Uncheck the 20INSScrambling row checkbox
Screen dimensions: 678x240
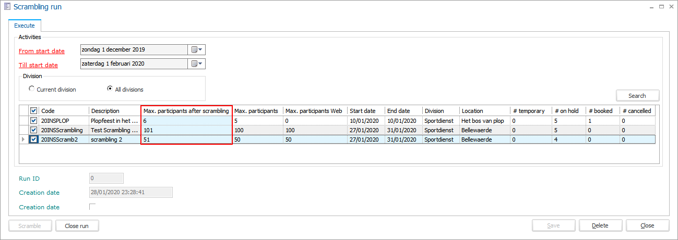tap(34, 130)
